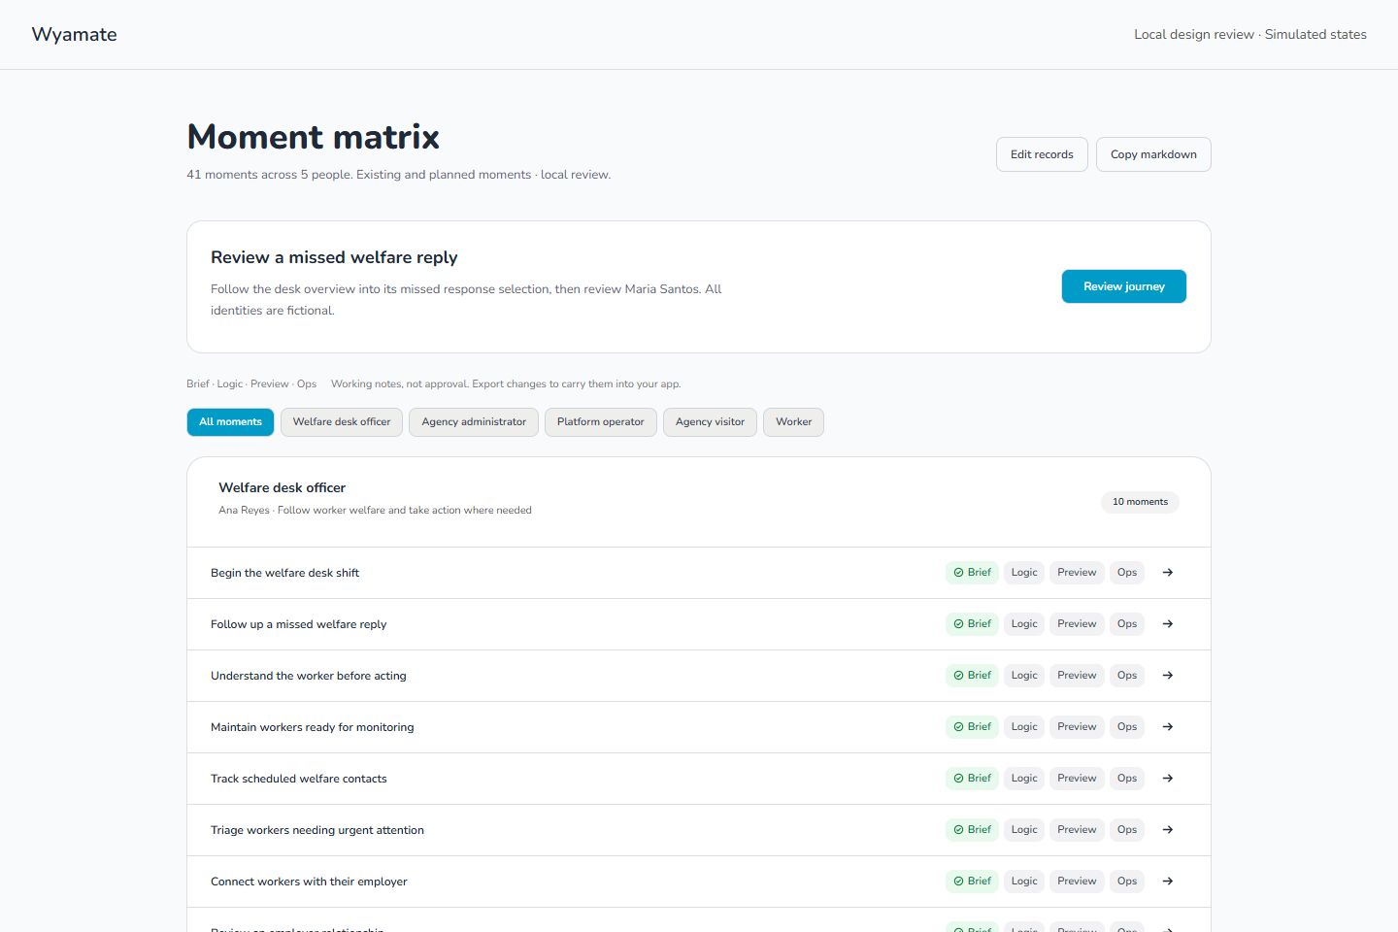Copy markdown of the matrix

point(1153,154)
